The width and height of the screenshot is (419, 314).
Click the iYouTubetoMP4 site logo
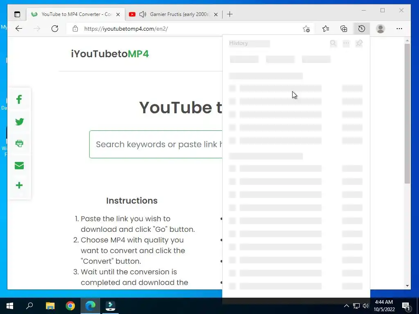coord(110,54)
